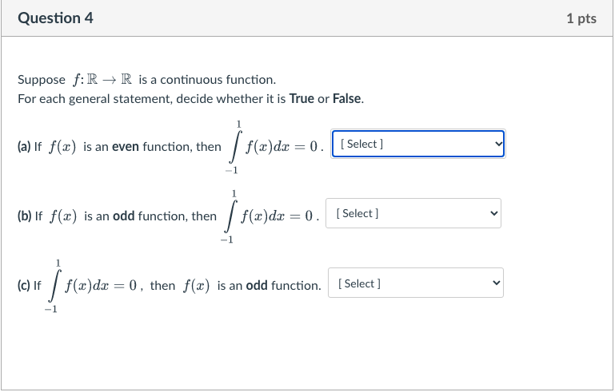
Task: Click the Question 4 heading
Action: click(55, 18)
